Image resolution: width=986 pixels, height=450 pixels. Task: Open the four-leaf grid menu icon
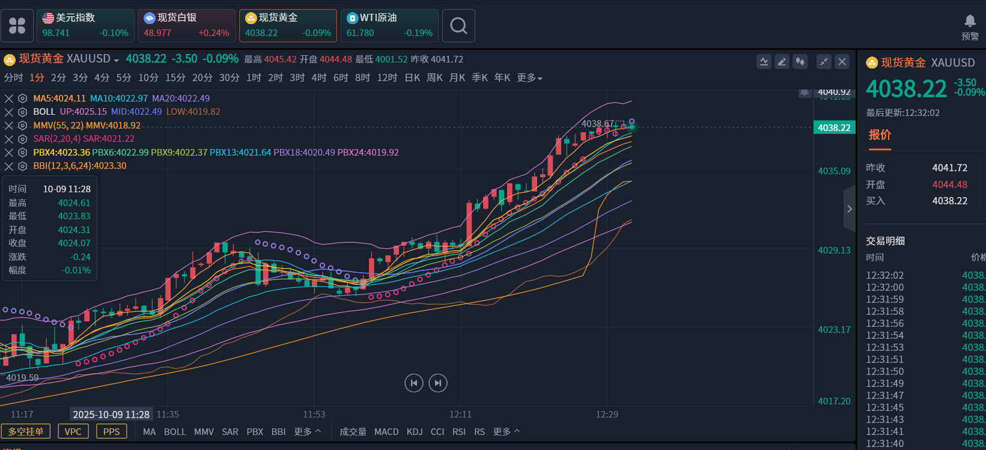17,26
